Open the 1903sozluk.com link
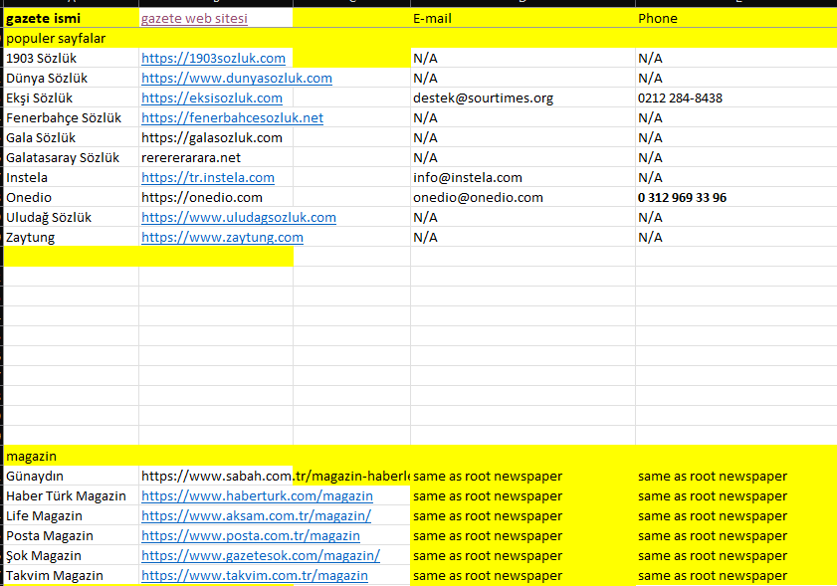 tap(213, 58)
